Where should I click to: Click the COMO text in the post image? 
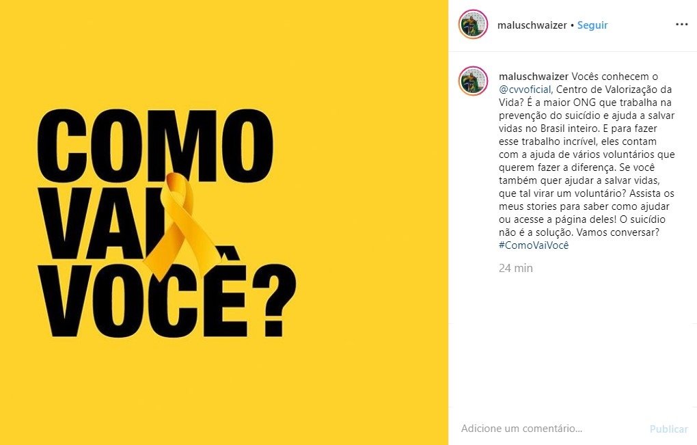pos(155,146)
